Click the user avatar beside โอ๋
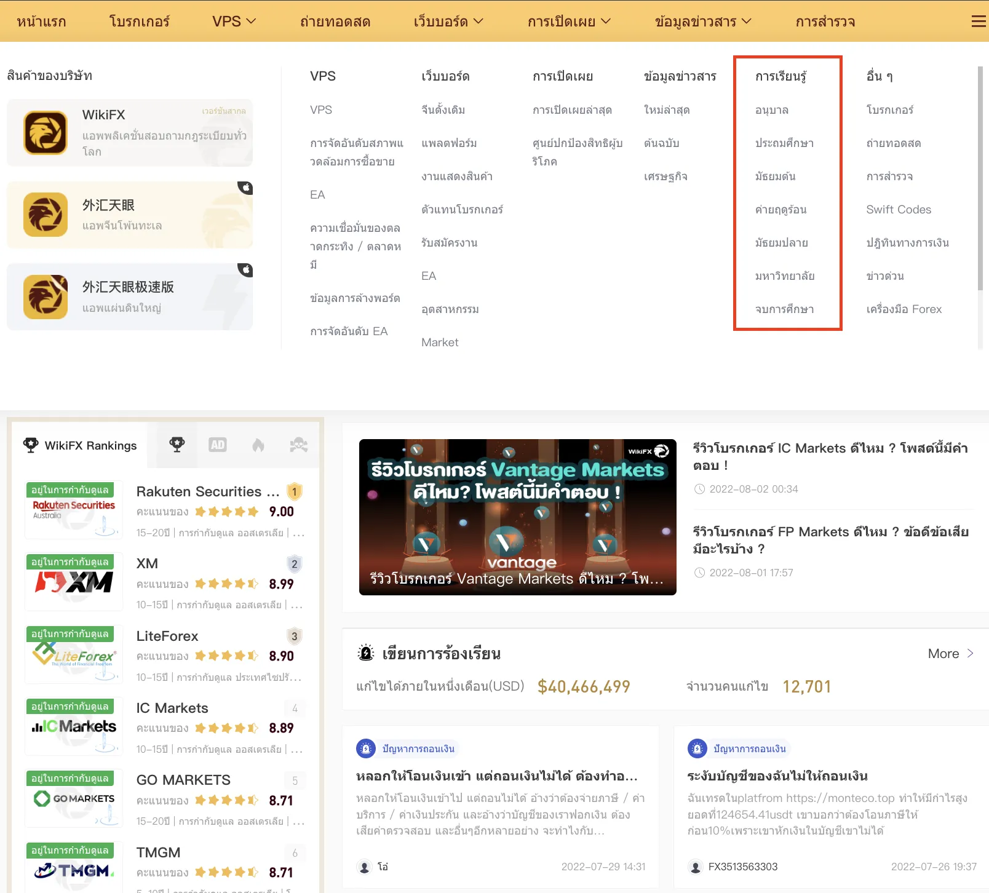 (x=365, y=867)
